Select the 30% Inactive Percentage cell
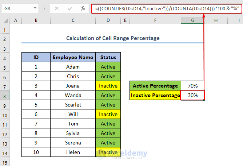This screenshot has height=166, width=243. point(192,95)
